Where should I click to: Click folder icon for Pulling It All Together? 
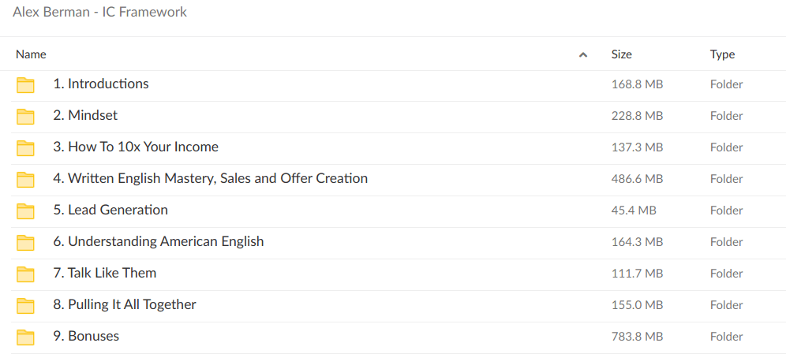tap(26, 306)
